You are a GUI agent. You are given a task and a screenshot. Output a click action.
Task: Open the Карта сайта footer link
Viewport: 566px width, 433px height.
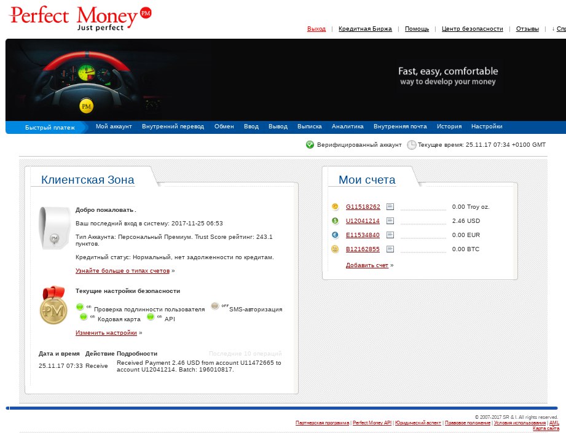546,428
